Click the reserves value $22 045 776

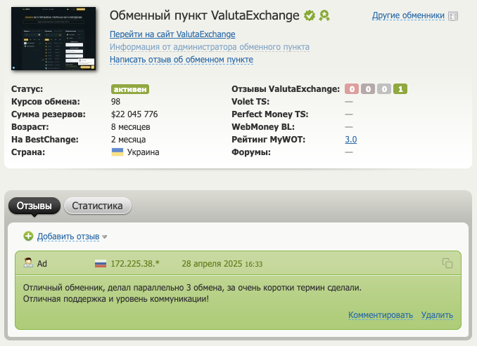pos(134,114)
